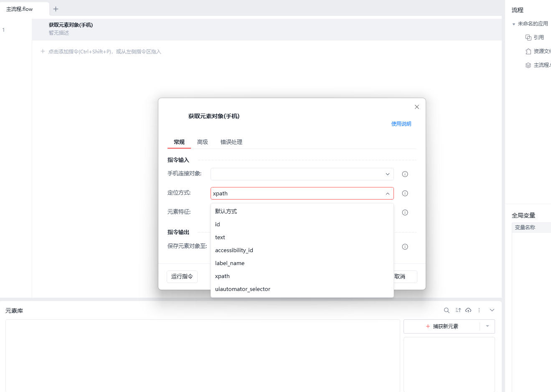Click the sort icon in 元素库 toolbar
Viewport: 551px width, 392px height.
pyautogui.click(x=458, y=310)
